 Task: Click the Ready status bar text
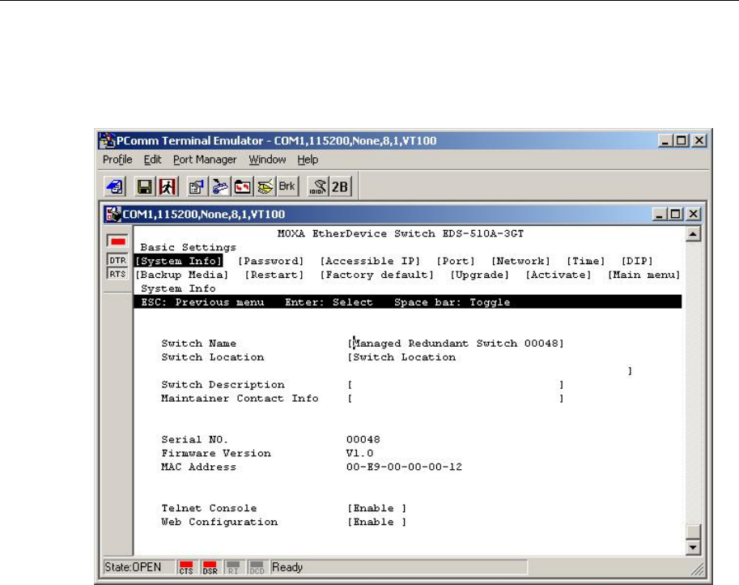pyautogui.click(x=287, y=567)
